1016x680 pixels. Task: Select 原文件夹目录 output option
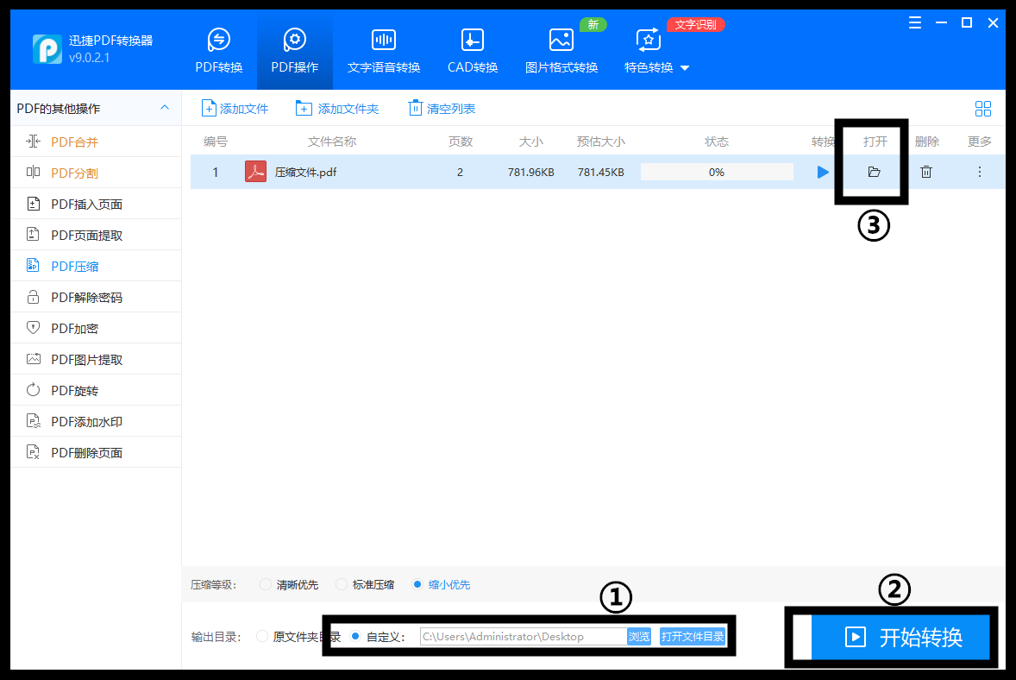[x=298, y=637]
